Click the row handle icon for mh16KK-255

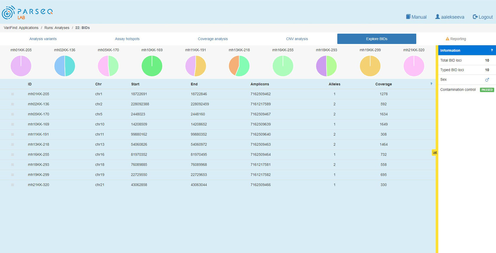click(x=12, y=154)
